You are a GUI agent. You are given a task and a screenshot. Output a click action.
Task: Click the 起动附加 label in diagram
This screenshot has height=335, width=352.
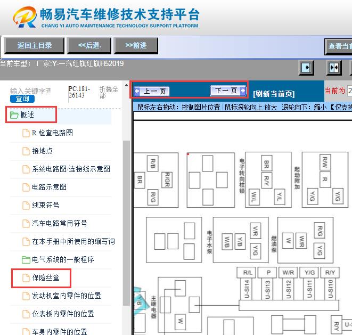point(297,178)
